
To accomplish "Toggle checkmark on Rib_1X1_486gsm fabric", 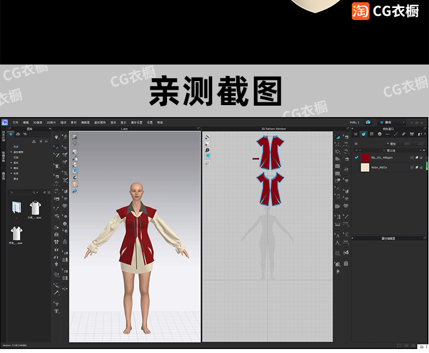I will pyautogui.click(x=357, y=157).
